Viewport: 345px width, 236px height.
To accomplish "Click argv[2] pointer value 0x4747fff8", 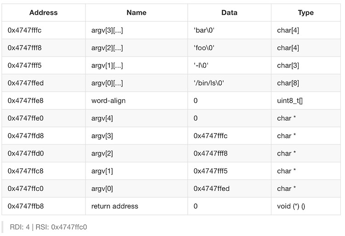I will click(229, 153).
